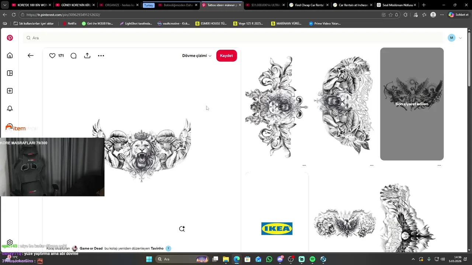
Task: Open the LightShot tarafında bookmark
Action: [x=136, y=24]
